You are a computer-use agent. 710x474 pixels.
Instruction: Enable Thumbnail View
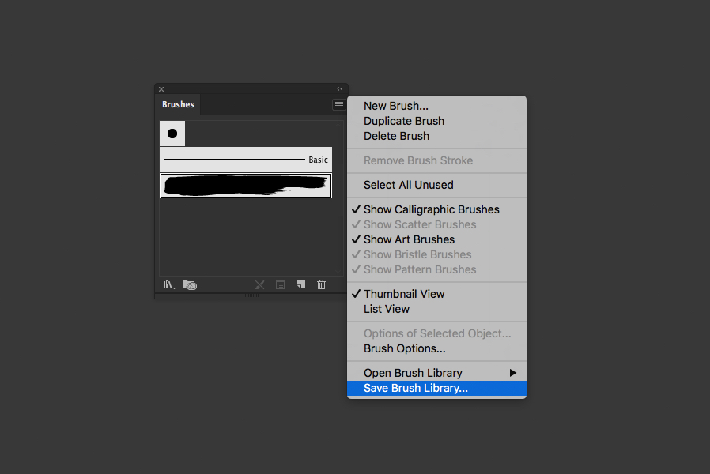point(404,293)
